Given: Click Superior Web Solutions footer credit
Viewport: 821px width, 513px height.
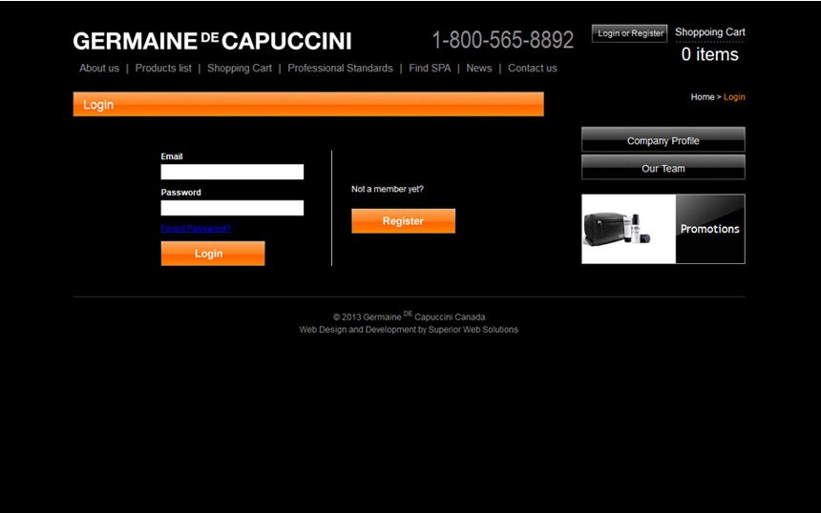Looking at the screenshot, I should click(x=474, y=330).
